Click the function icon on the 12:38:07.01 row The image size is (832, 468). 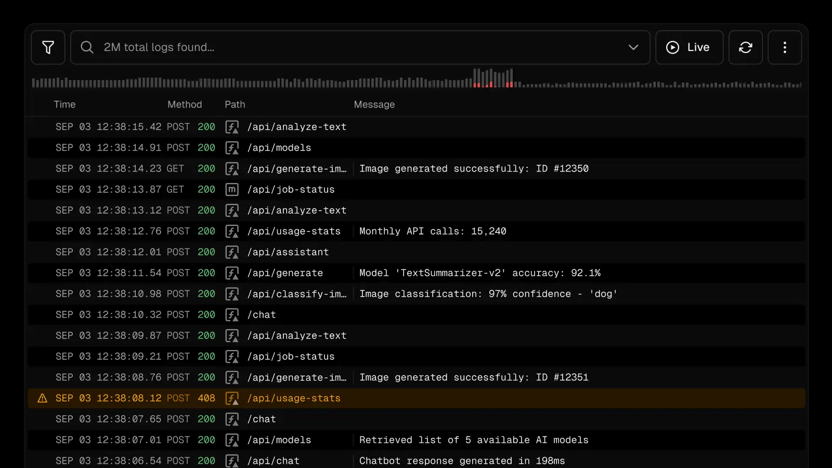click(232, 440)
